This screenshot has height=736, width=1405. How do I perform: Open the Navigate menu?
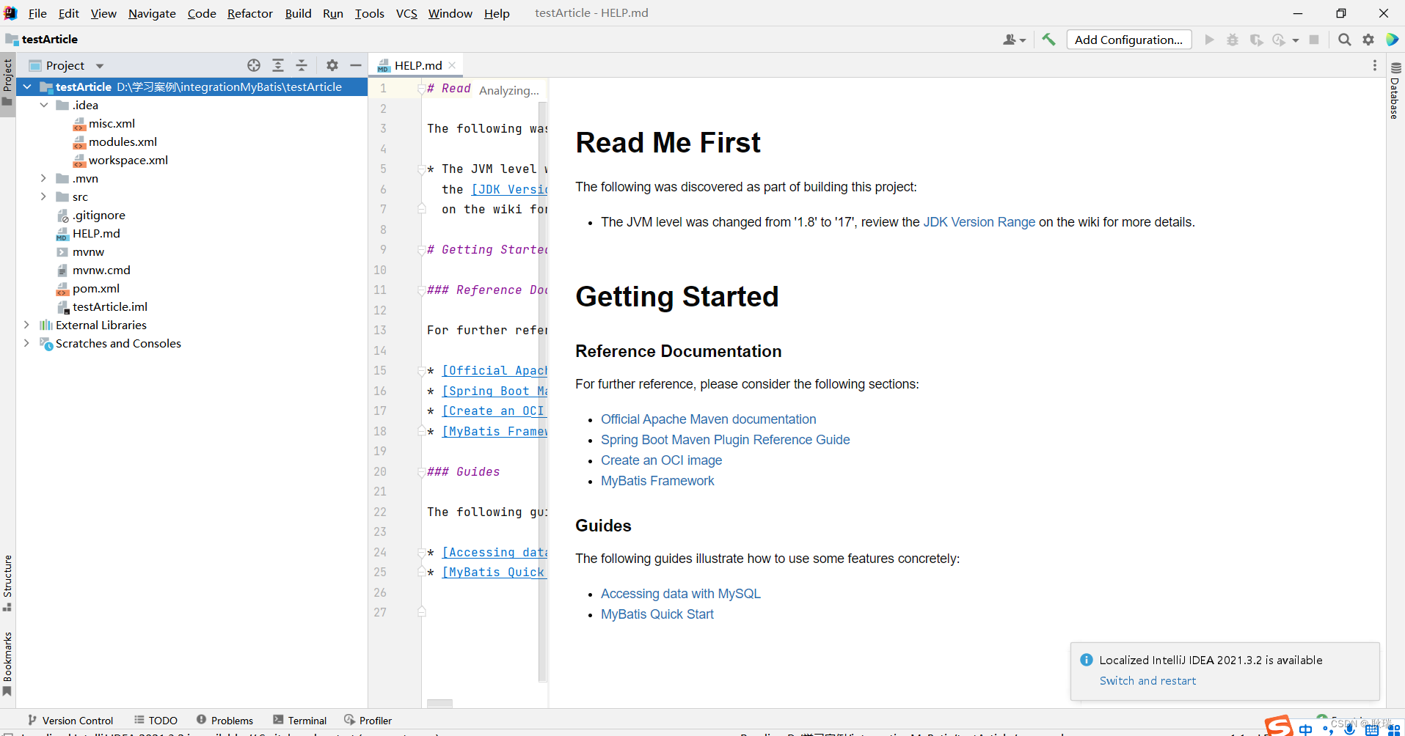tap(152, 13)
